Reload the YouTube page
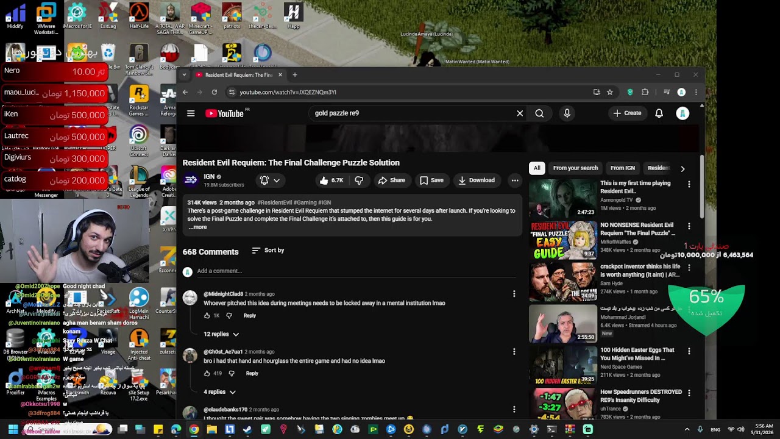Viewport: 780px width, 439px height. [214, 92]
